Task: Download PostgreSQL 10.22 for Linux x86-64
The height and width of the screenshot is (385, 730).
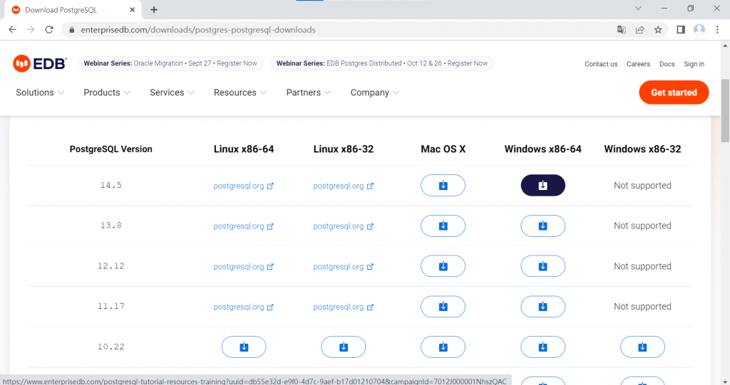Action: 244,347
